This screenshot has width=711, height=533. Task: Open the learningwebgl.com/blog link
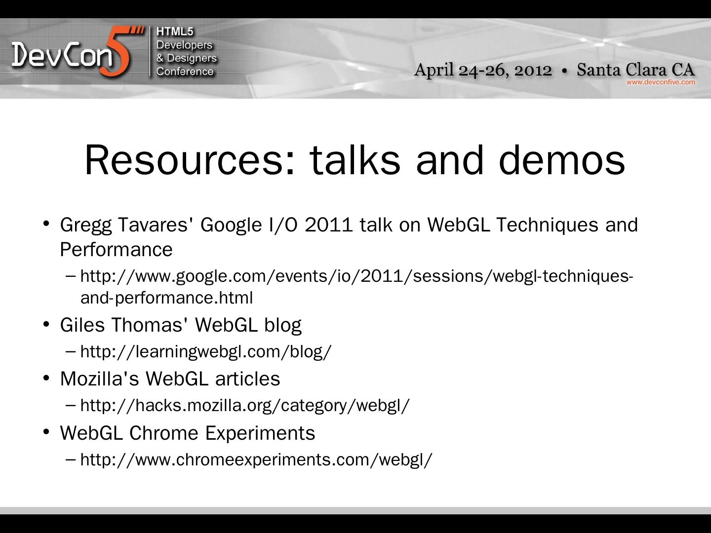[x=206, y=351]
